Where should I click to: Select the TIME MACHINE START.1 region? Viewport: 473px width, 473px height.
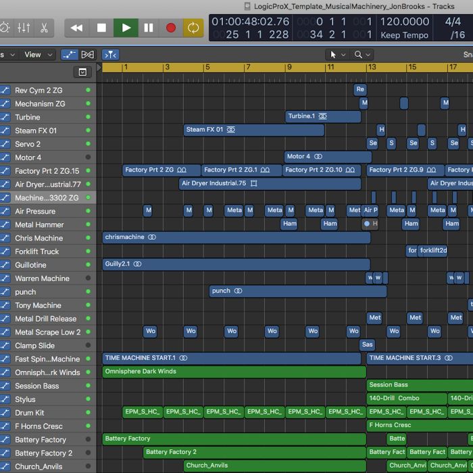232,358
